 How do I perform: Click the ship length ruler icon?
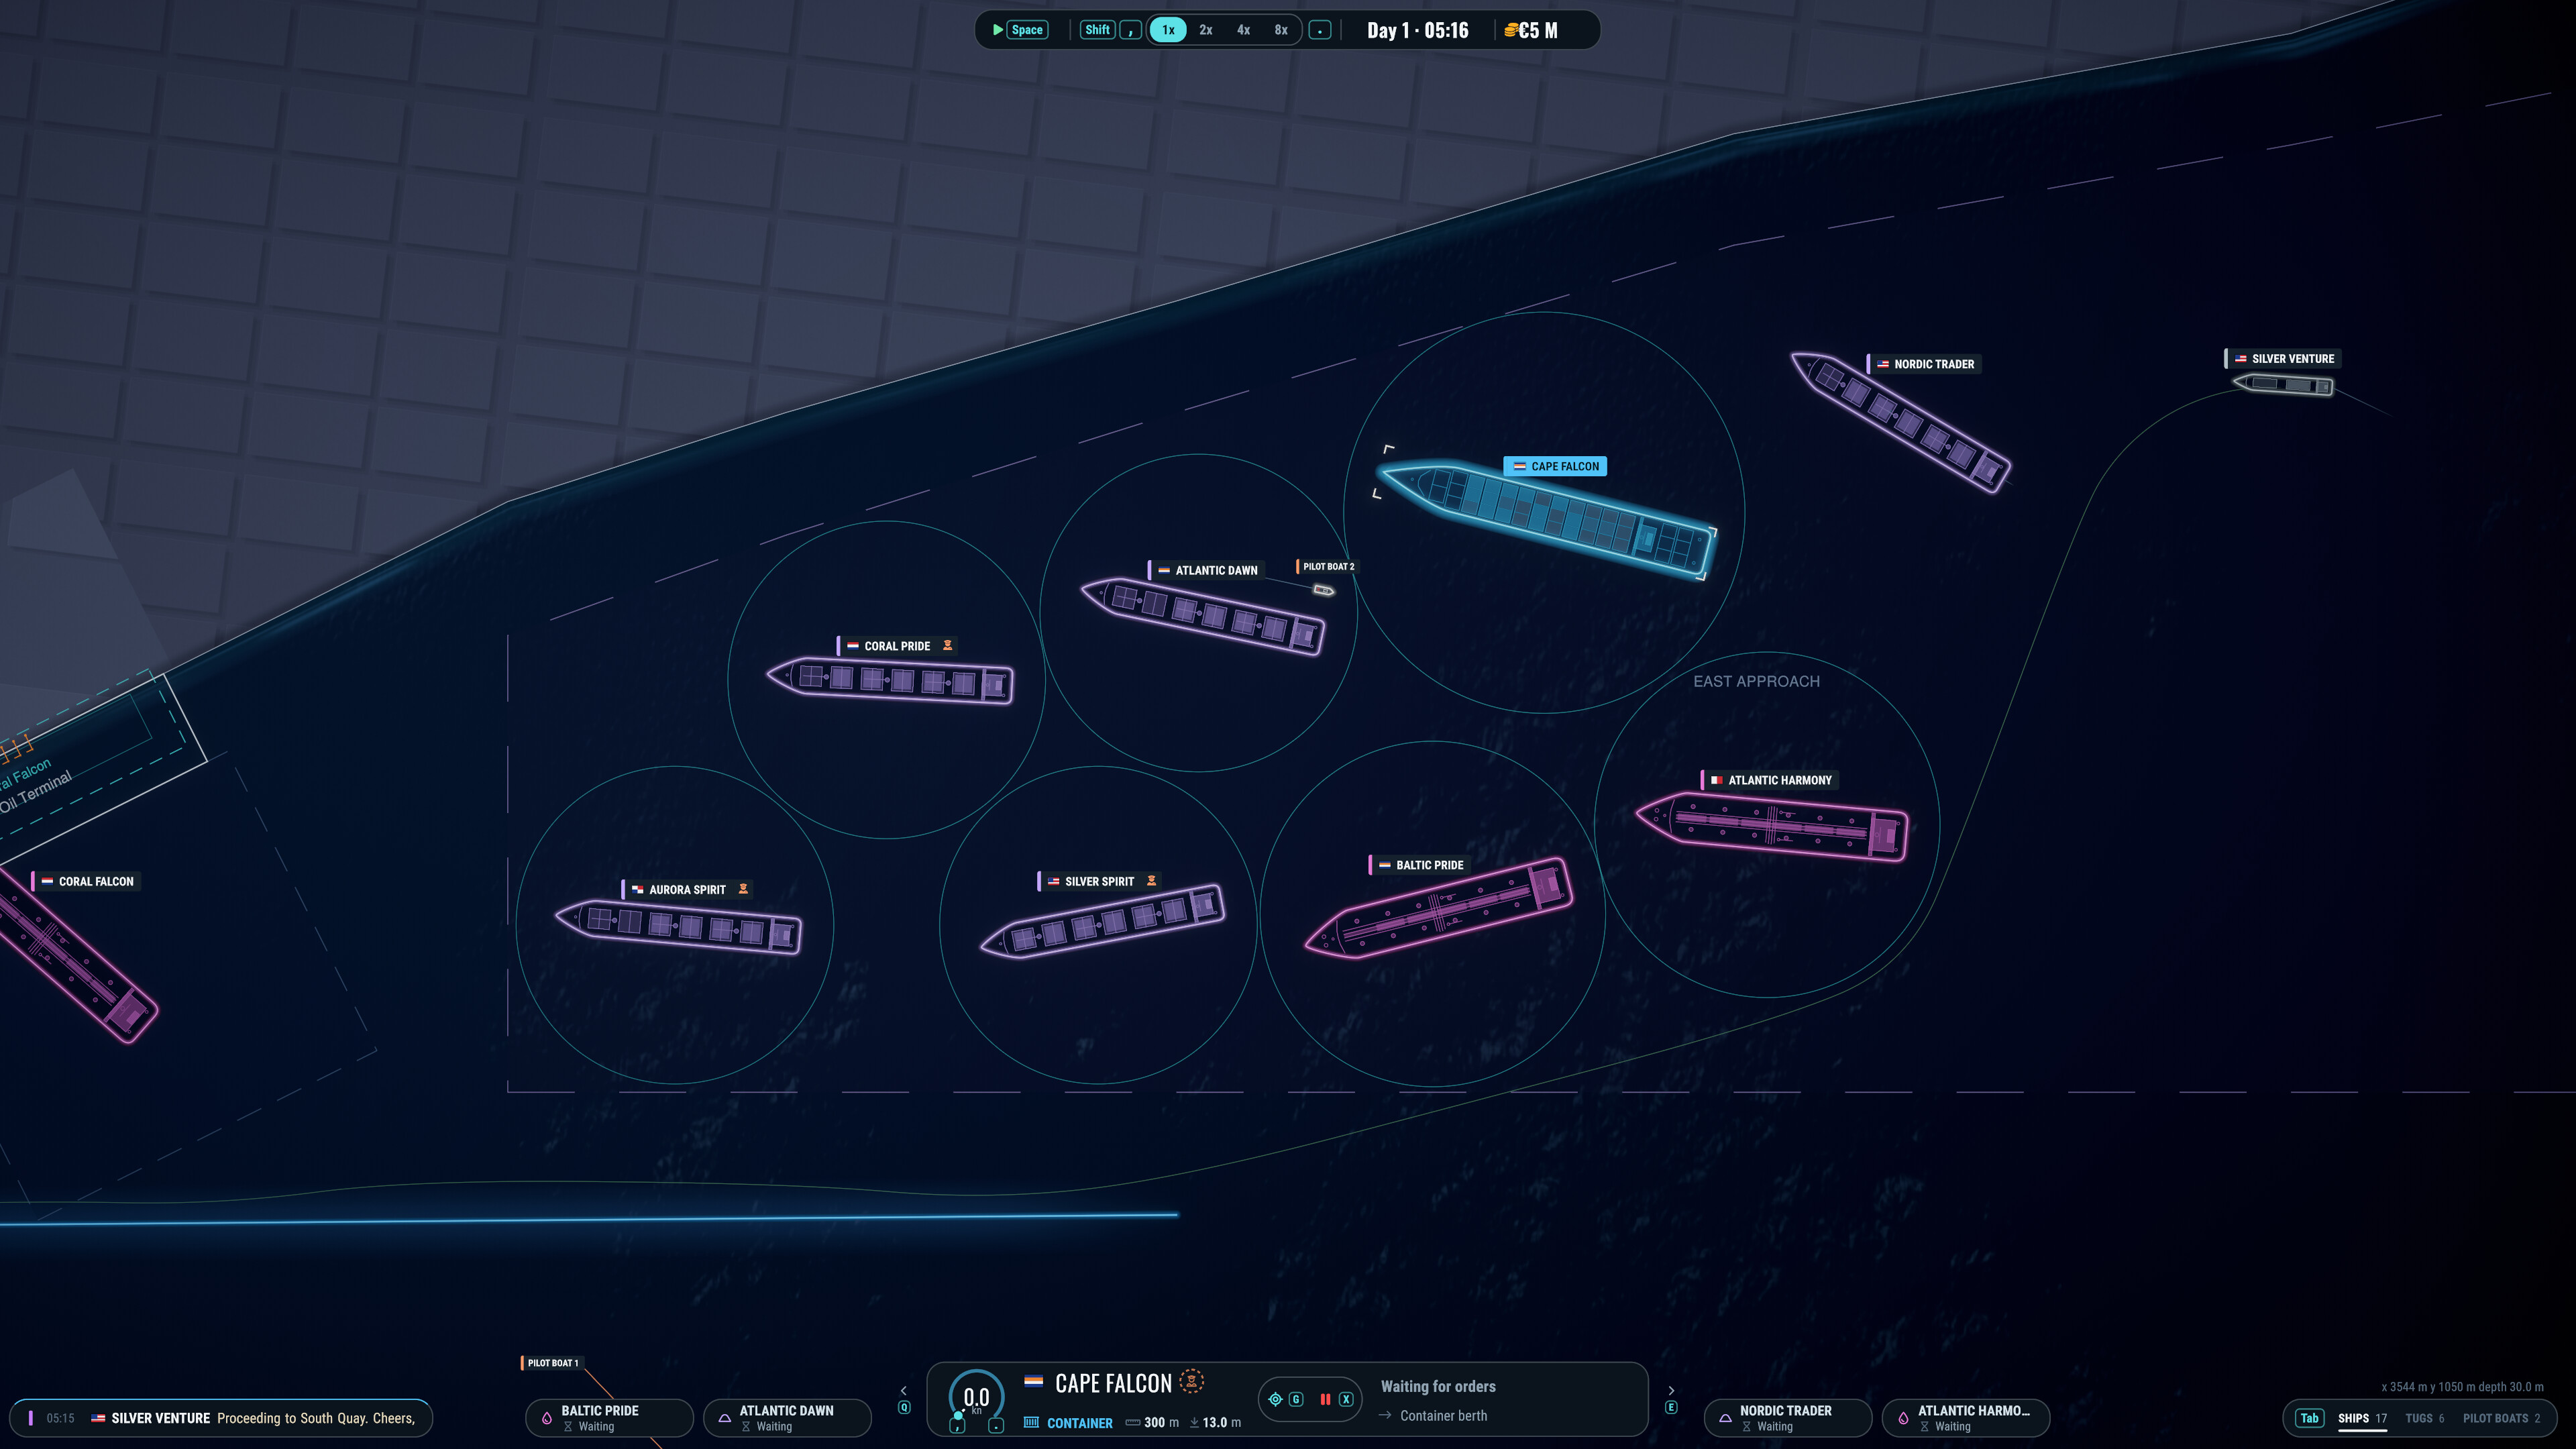coord(1132,1422)
